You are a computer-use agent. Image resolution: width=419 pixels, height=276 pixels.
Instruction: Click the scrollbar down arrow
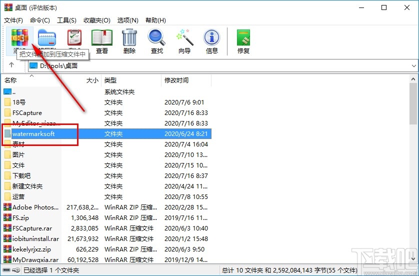(413, 259)
